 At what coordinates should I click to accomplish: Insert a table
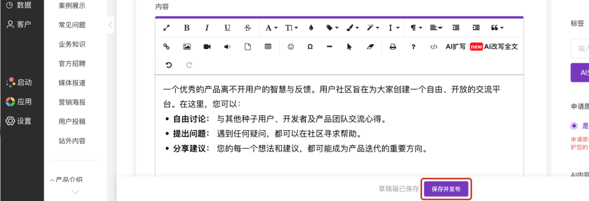(268, 47)
